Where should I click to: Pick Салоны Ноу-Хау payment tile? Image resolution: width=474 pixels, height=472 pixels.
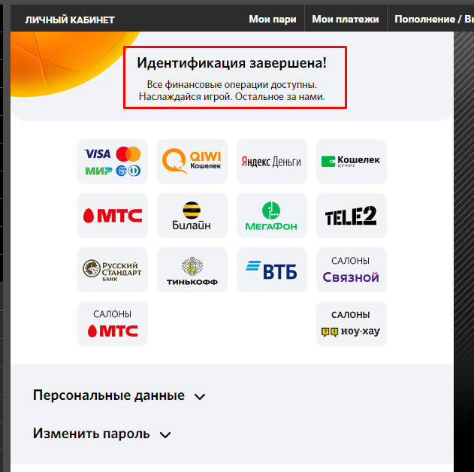(352, 324)
